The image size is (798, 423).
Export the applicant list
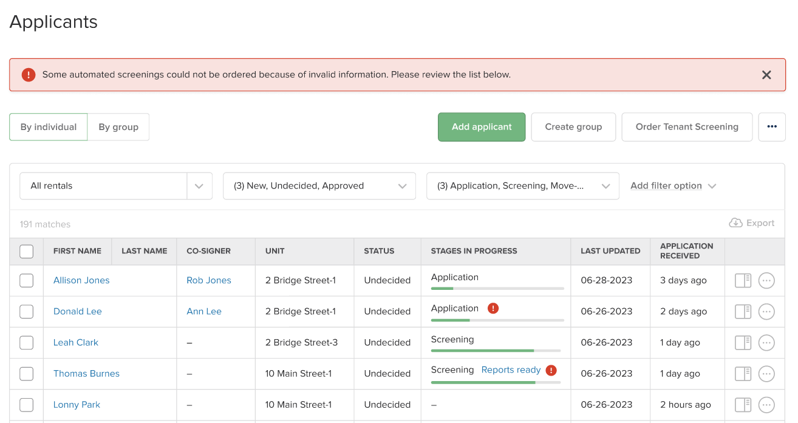pos(751,223)
